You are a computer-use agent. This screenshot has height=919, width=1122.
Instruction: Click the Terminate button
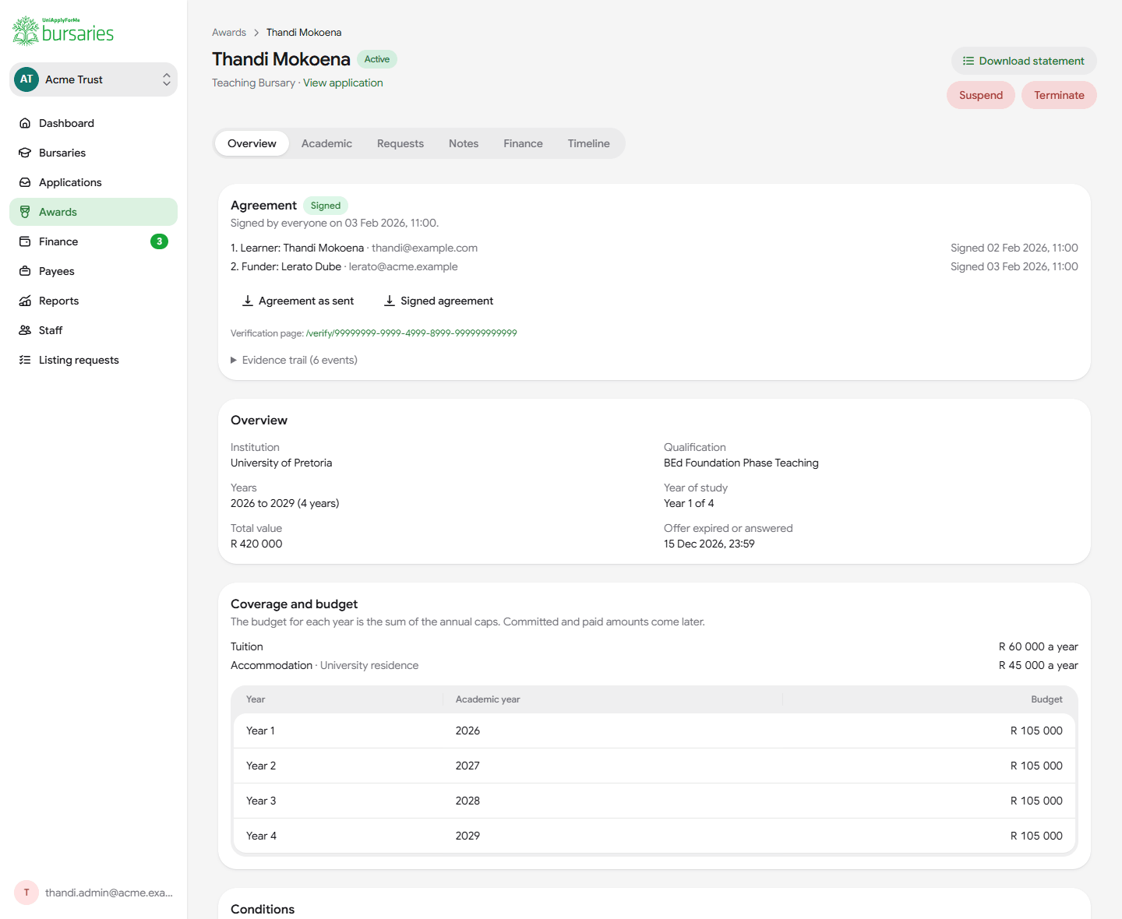click(x=1059, y=95)
